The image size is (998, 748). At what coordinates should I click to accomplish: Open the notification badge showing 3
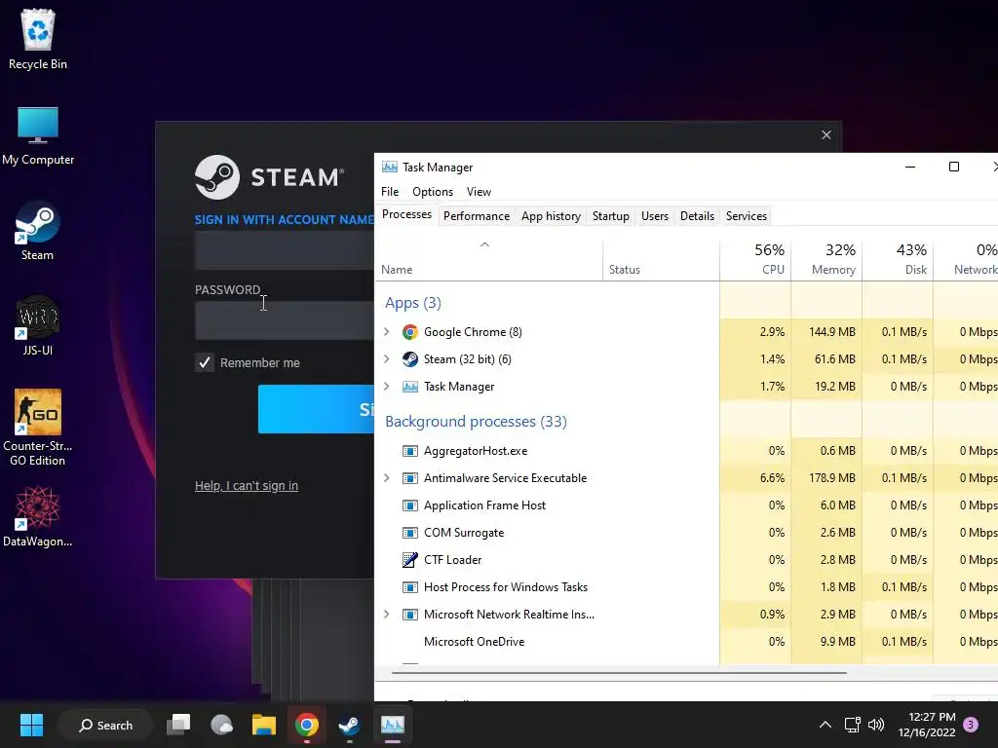tap(971, 725)
